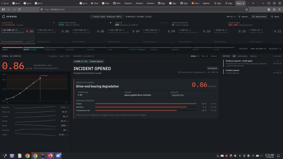This screenshot has width=283, height=159.
Task: Click the Tool wear sensor row
Action: tap(35, 130)
